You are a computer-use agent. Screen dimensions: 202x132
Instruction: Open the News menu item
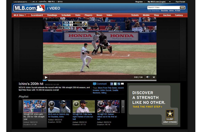point(99,15)
